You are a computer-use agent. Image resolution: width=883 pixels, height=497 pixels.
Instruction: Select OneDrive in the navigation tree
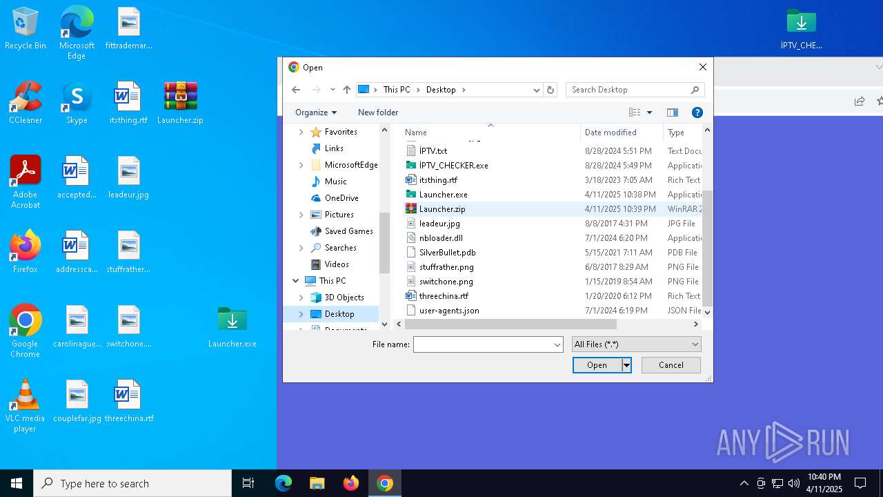(341, 198)
